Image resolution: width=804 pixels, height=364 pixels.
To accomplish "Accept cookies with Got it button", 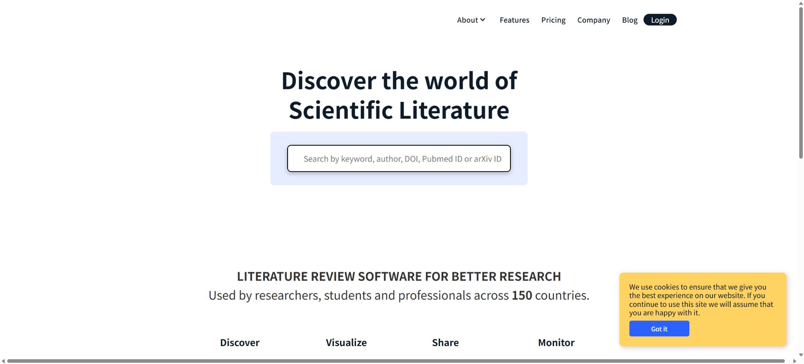I will tap(659, 328).
